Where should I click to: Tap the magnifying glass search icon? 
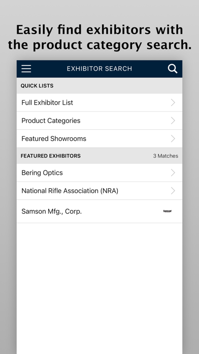click(x=173, y=69)
